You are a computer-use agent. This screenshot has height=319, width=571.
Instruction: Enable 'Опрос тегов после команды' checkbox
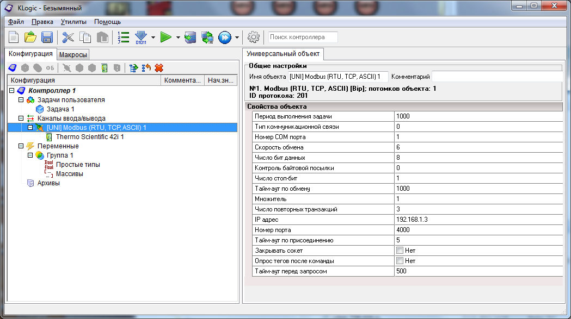(400, 261)
